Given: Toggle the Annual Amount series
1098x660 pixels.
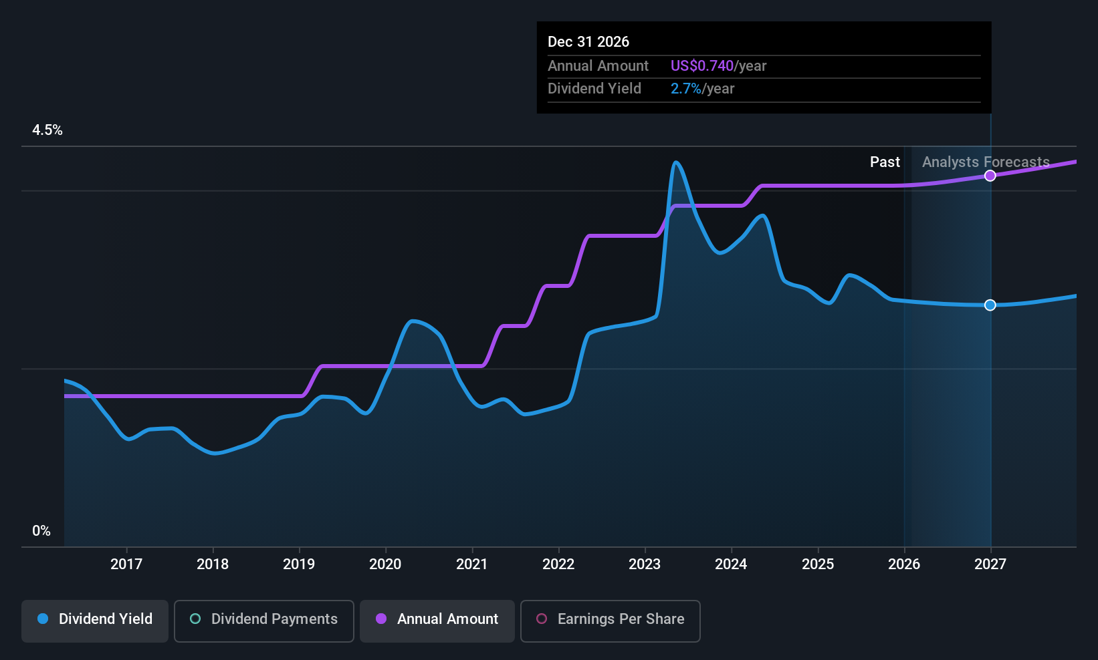Looking at the screenshot, I should click(x=437, y=621).
